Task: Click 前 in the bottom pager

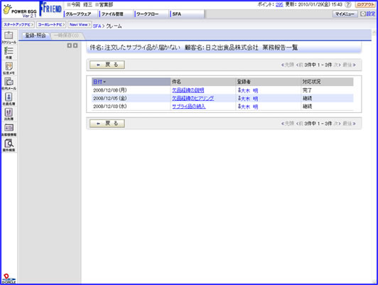Action: [x=300, y=124]
